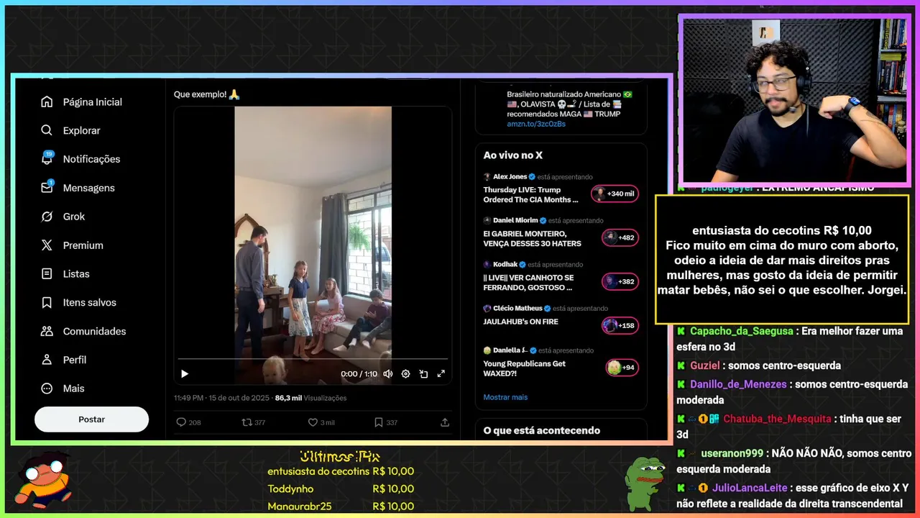Viewport: 920px width, 518px height.
Task: Open Listas in the sidebar
Action: click(x=65, y=274)
